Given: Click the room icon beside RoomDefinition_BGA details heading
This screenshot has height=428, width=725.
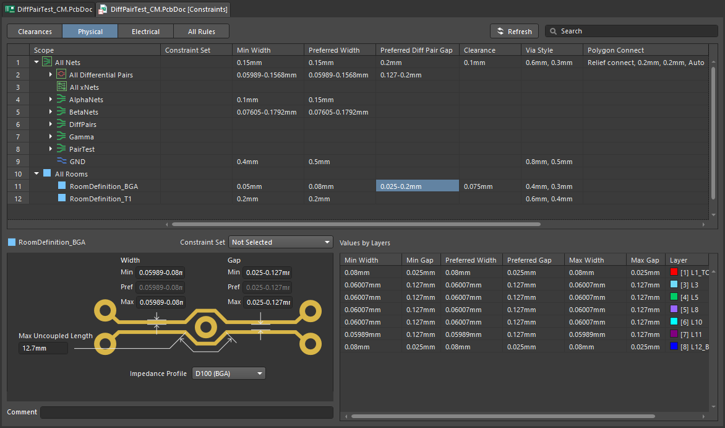Looking at the screenshot, I should point(12,242).
